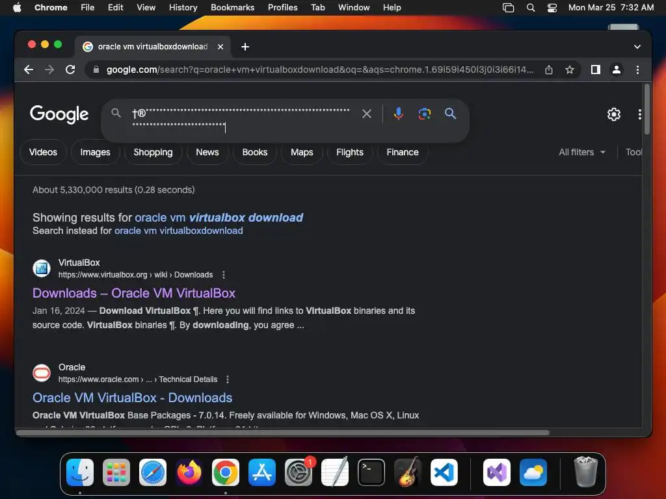Search by image with Lens icon
Image resolution: width=666 pixels, height=499 pixels.
pyautogui.click(x=424, y=114)
